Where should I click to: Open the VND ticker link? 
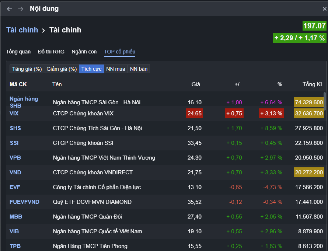pos(15,172)
